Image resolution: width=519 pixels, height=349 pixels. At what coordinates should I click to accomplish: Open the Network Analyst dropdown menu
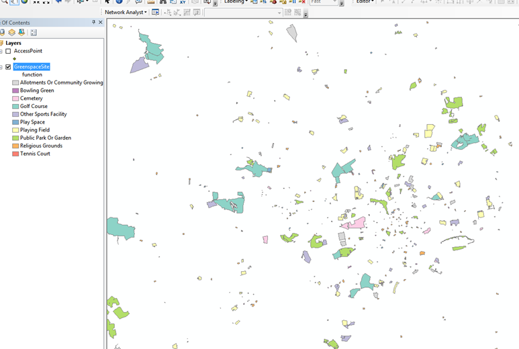[x=126, y=12]
